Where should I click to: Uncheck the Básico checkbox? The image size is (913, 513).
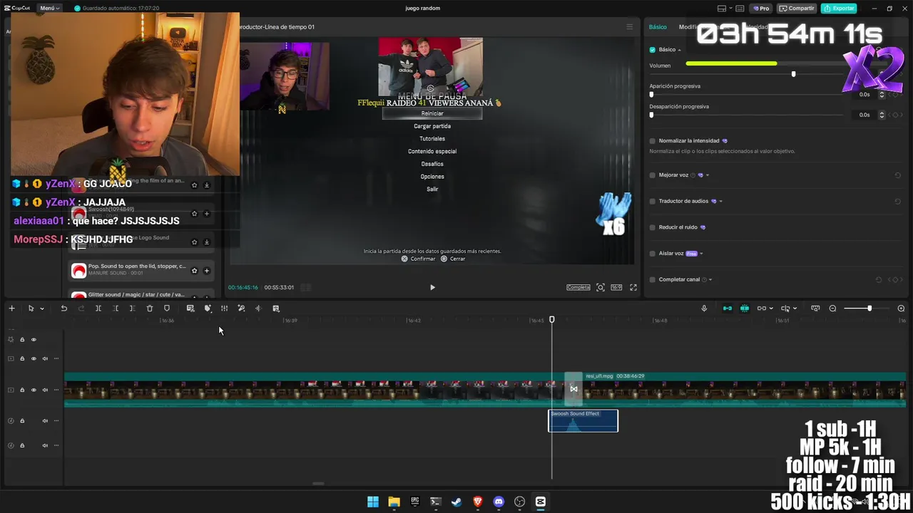tap(652, 50)
